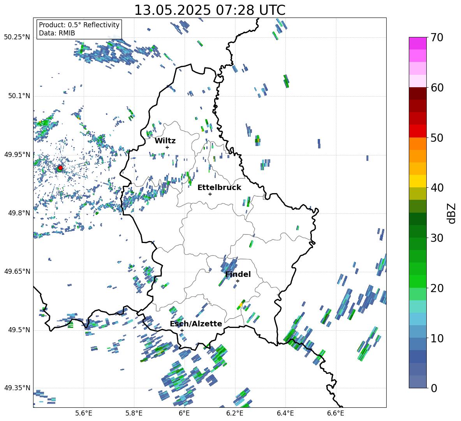
Task: Click the 30 dBZ colorbar tick label
Action: coord(436,238)
